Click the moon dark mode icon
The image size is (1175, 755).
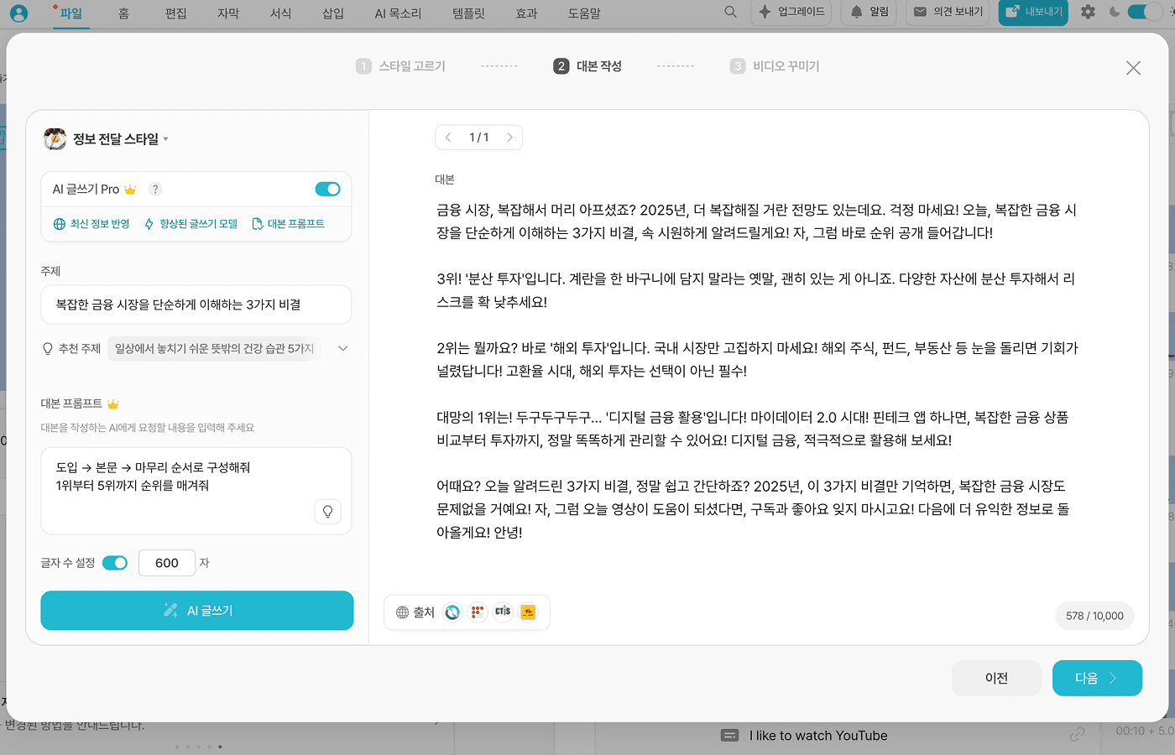[x=1115, y=12]
